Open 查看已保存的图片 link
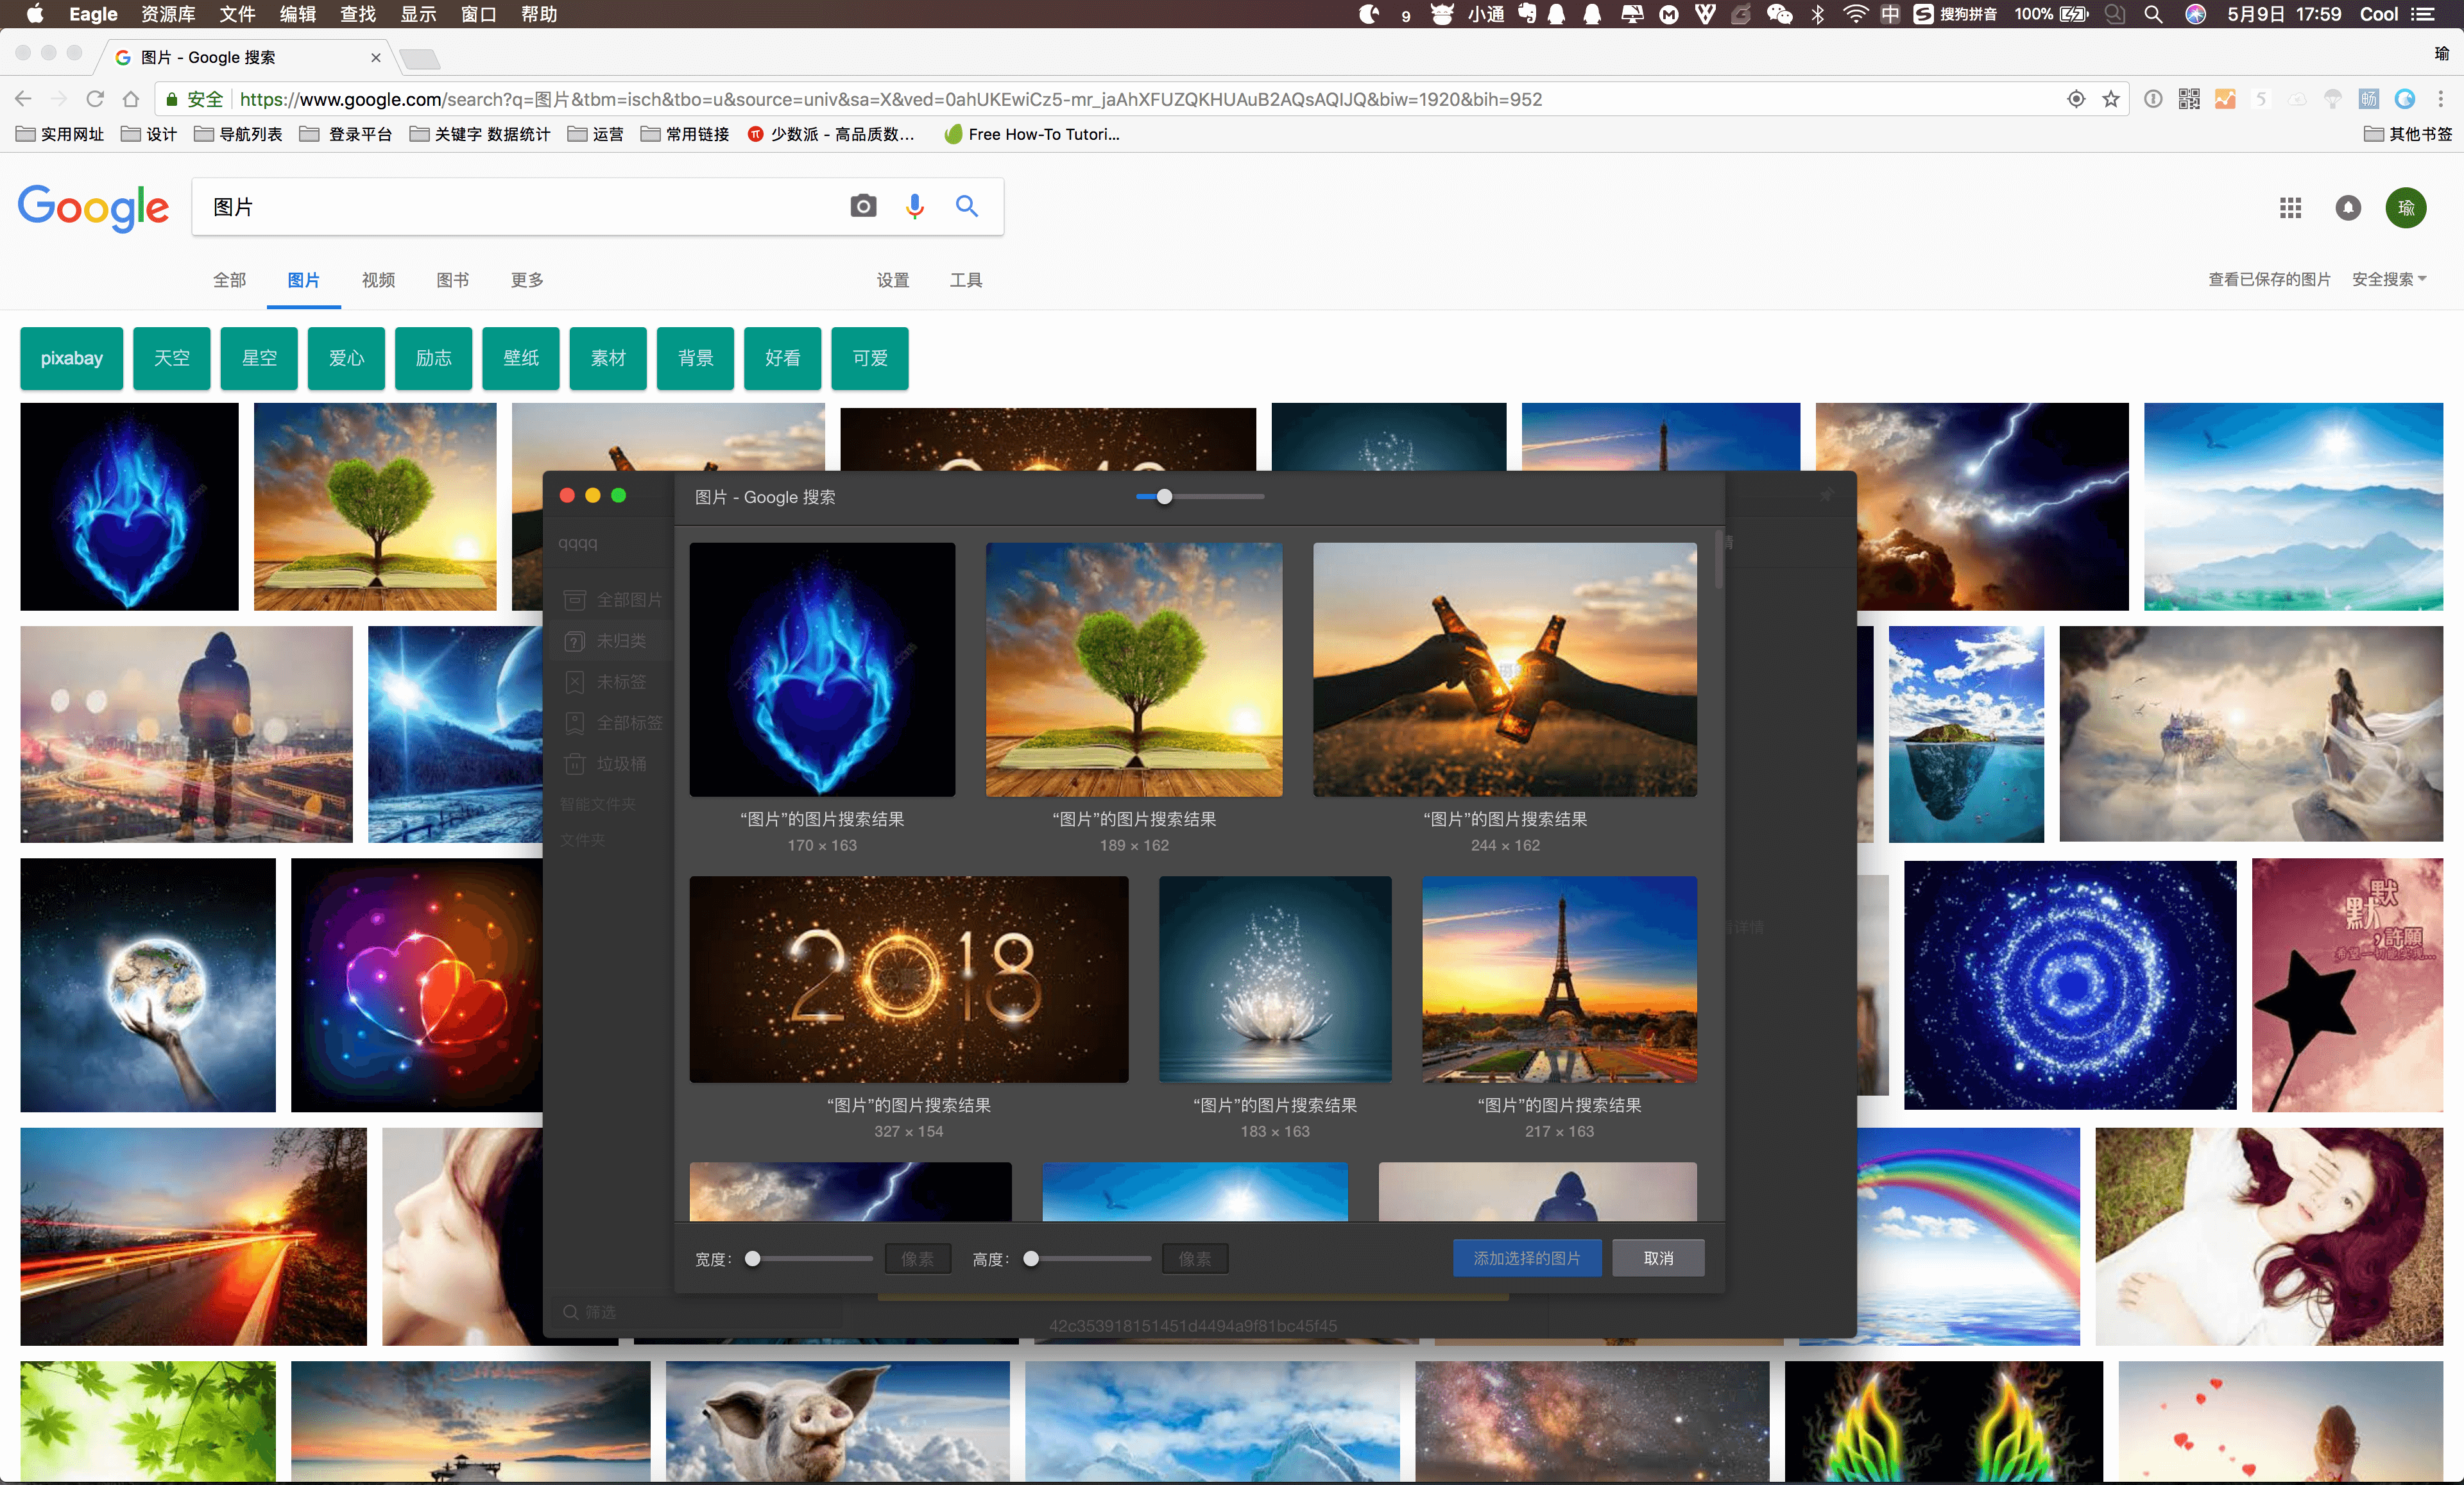This screenshot has height=1485, width=2464. [2269, 279]
